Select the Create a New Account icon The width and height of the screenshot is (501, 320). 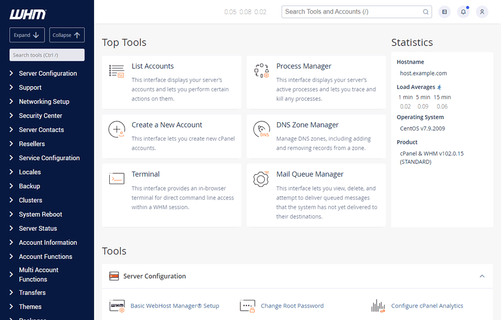(x=117, y=129)
